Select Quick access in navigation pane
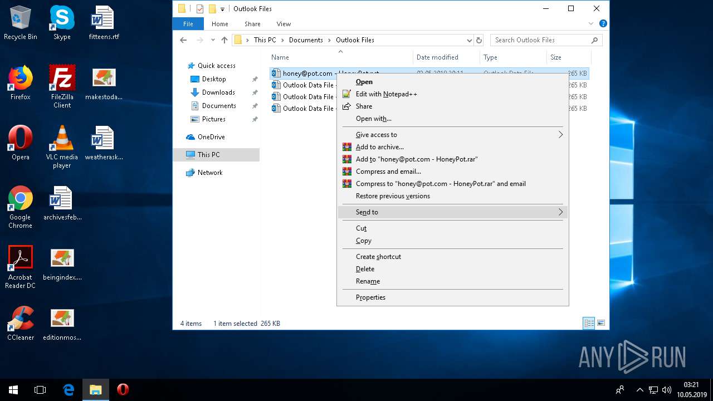The width and height of the screenshot is (713, 401). point(217,66)
